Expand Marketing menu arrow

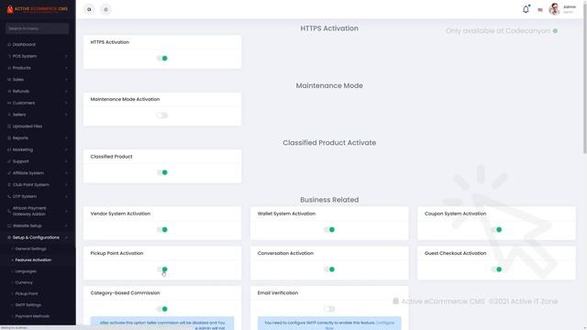click(x=66, y=149)
